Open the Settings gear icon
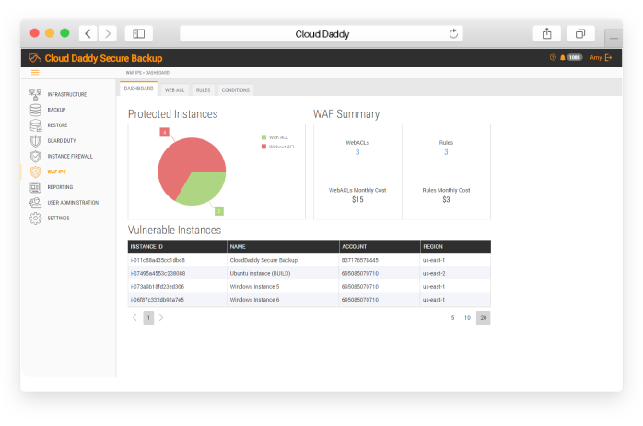This screenshot has width=643, height=426. [x=35, y=219]
